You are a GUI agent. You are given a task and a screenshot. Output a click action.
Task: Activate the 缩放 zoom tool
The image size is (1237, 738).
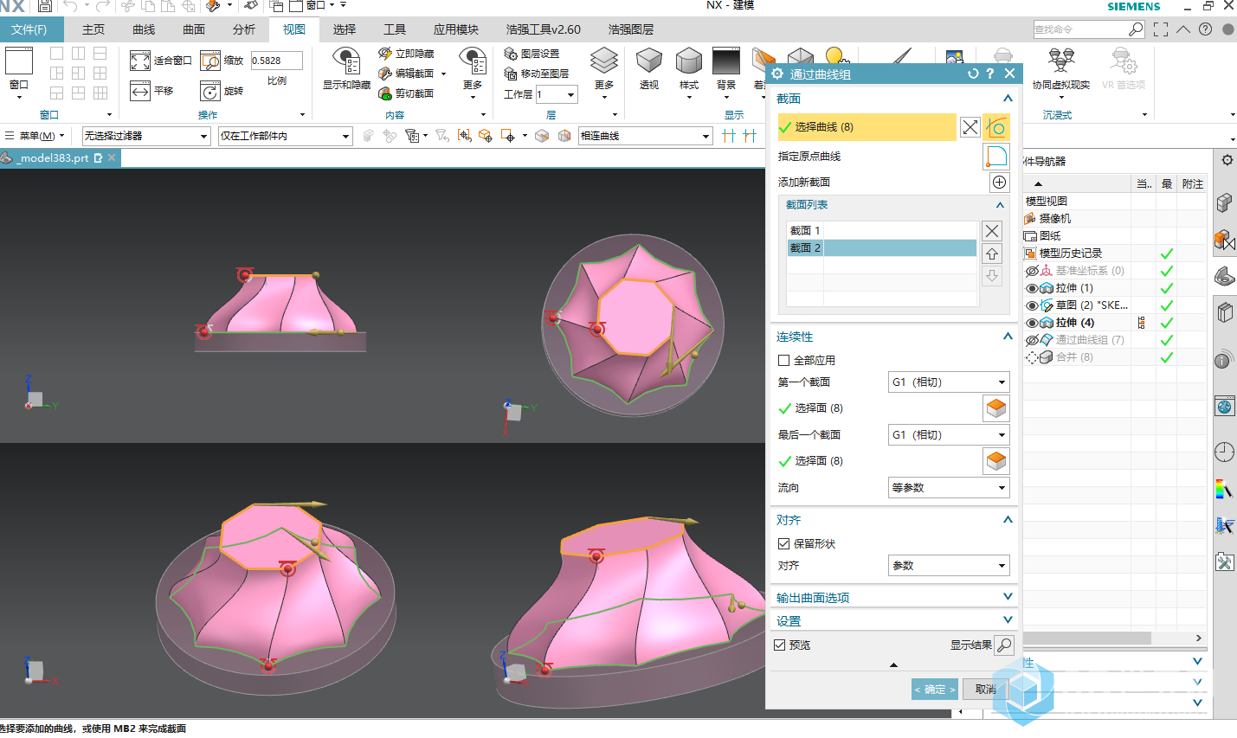210,61
